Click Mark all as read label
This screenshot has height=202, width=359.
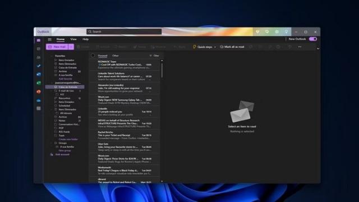click(234, 47)
